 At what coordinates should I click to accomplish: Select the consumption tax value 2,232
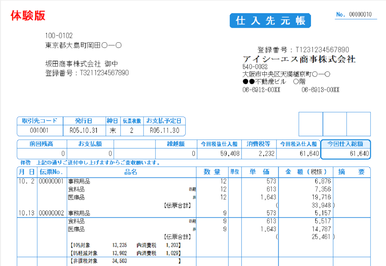point(267,154)
